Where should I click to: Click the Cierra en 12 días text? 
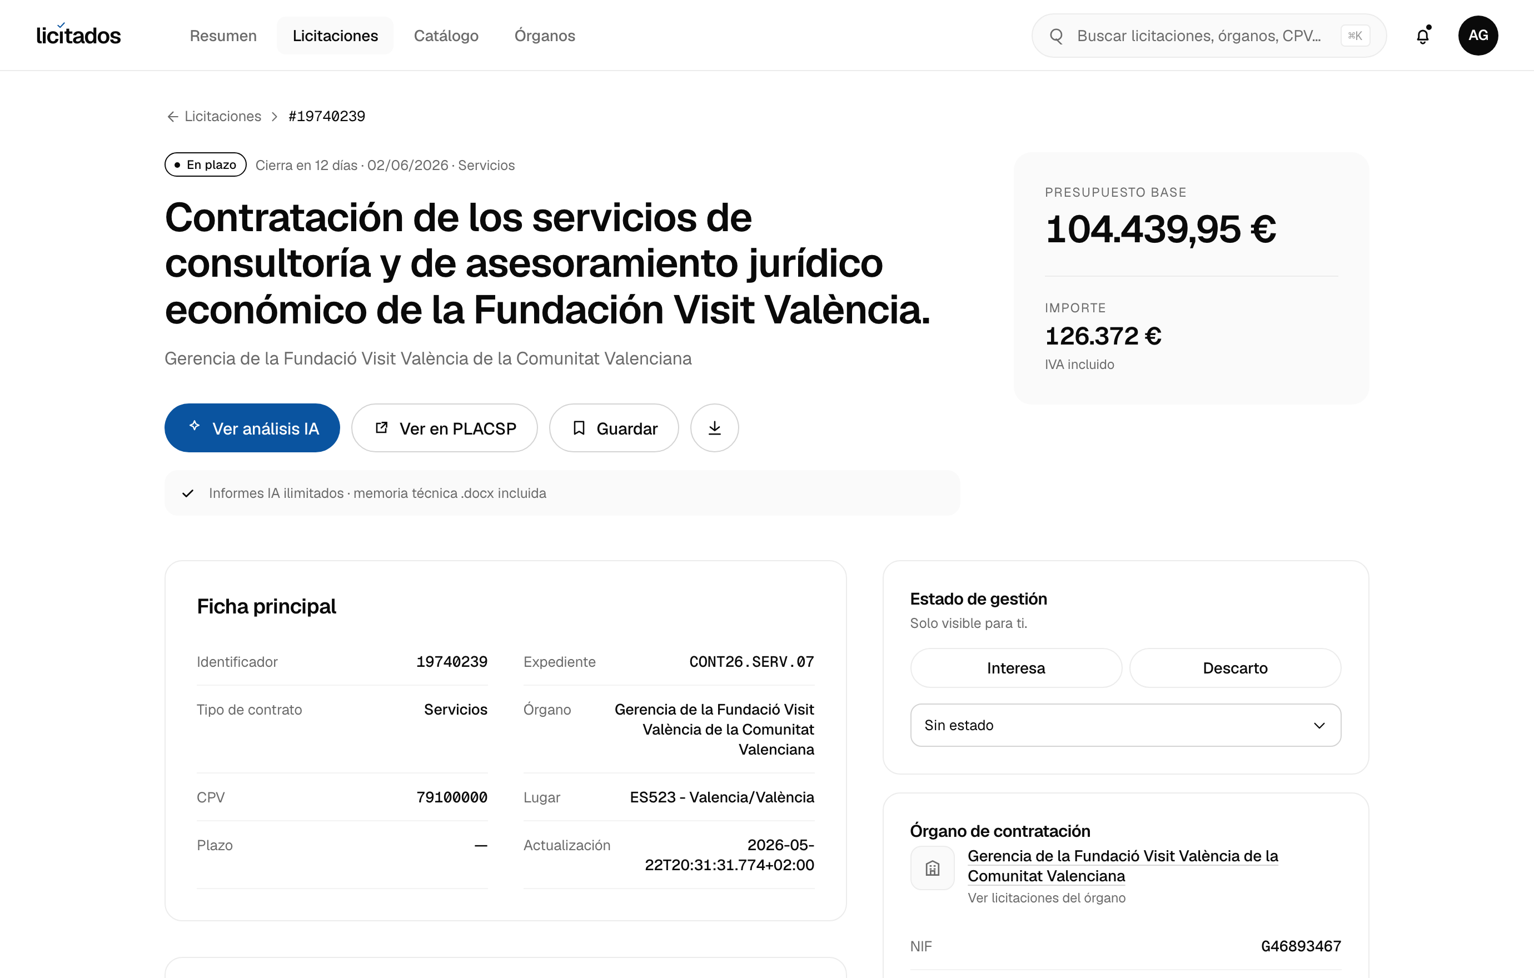pyautogui.click(x=306, y=165)
